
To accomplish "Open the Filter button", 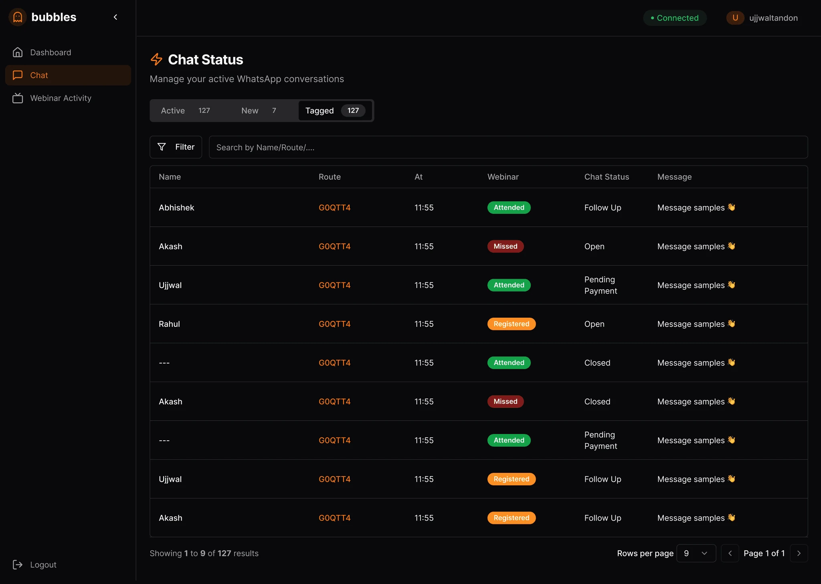I will click(x=176, y=147).
